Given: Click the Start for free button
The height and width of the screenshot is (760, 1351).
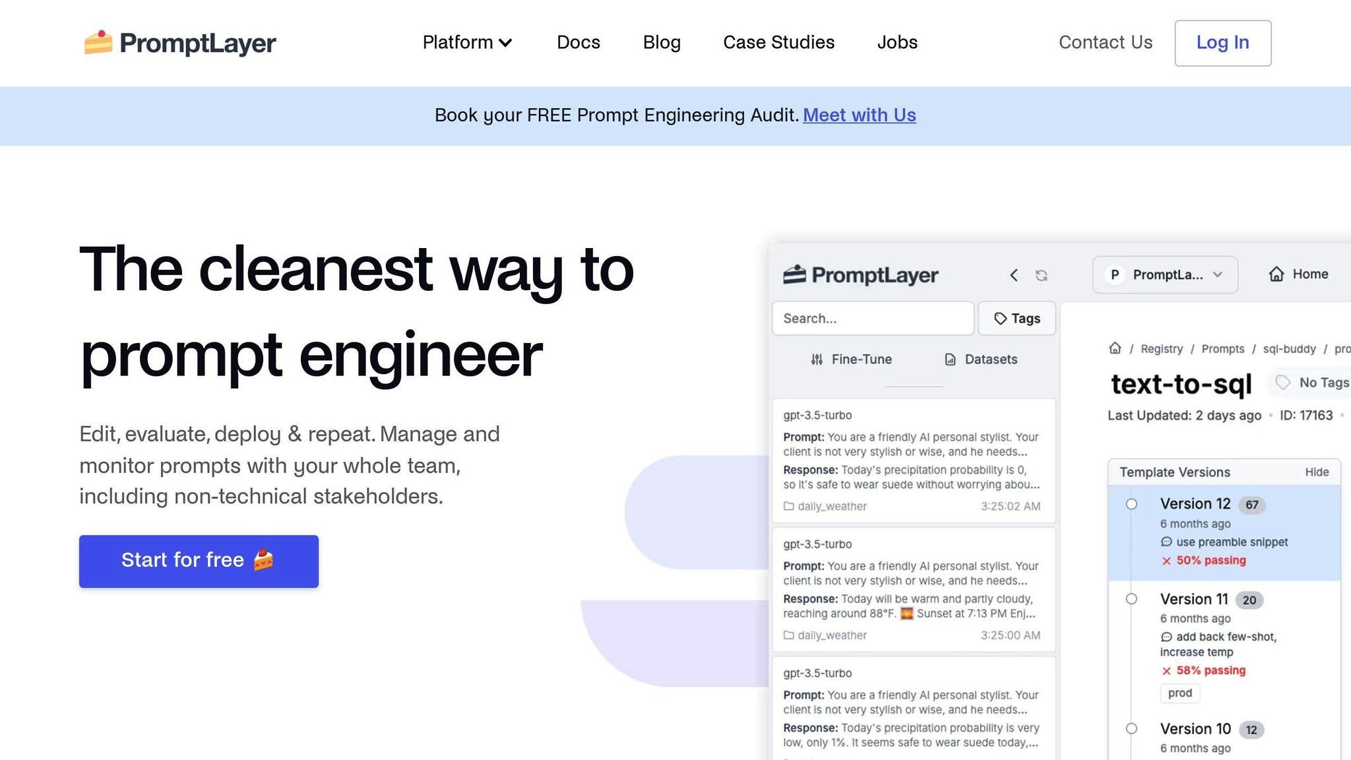Looking at the screenshot, I should [199, 561].
